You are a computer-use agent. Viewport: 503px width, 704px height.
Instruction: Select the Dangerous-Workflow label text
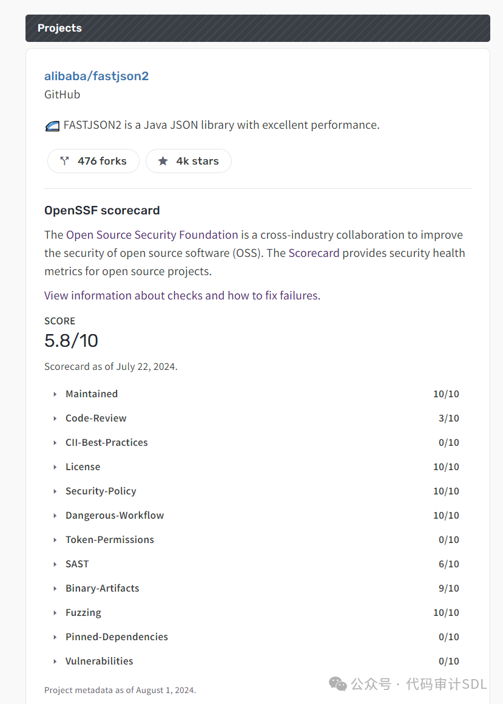pos(115,516)
